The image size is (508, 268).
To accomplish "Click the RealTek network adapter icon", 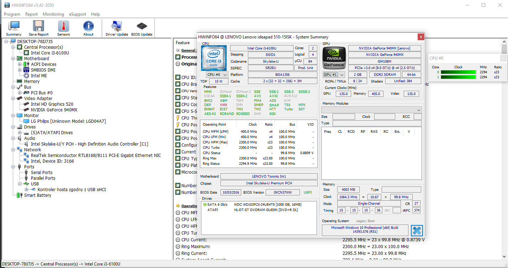I will (x=26, y=156).
